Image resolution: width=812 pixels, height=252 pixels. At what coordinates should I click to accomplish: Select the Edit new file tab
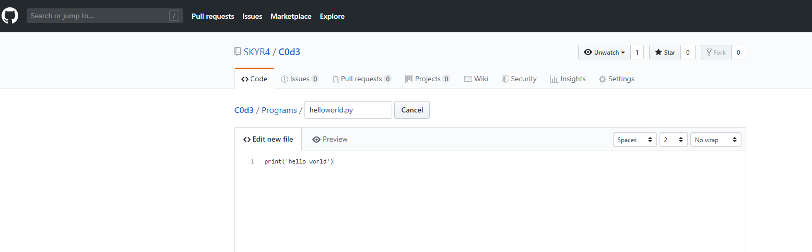tap(268, 139)
